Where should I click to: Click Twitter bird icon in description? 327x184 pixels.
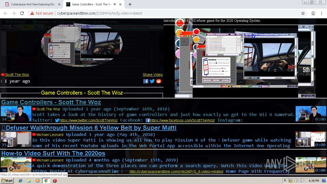tap(57, 120)
